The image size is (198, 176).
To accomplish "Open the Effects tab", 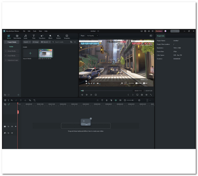I will pyautogui.click(x=50, y=37).
